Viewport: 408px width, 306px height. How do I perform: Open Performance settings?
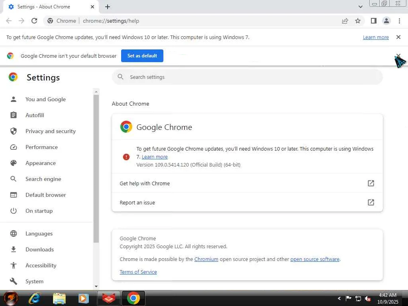point(41,147)
